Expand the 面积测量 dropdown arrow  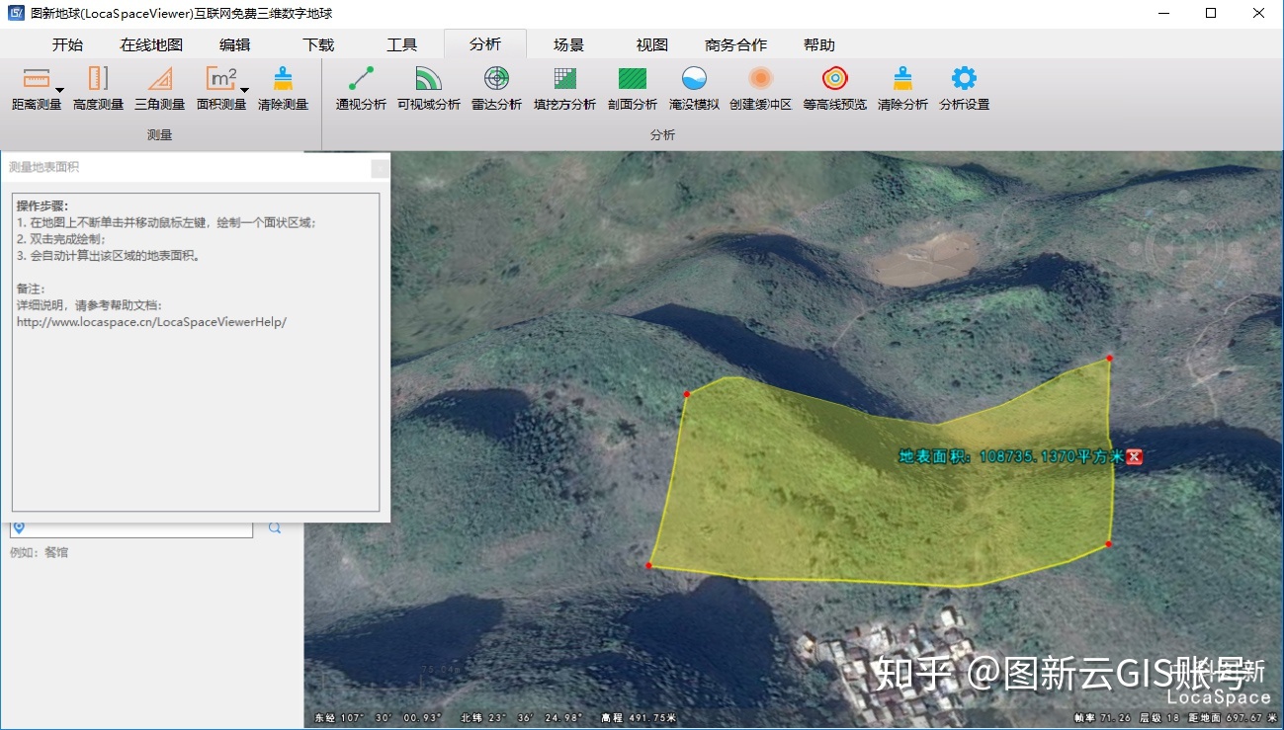[244, 91]
